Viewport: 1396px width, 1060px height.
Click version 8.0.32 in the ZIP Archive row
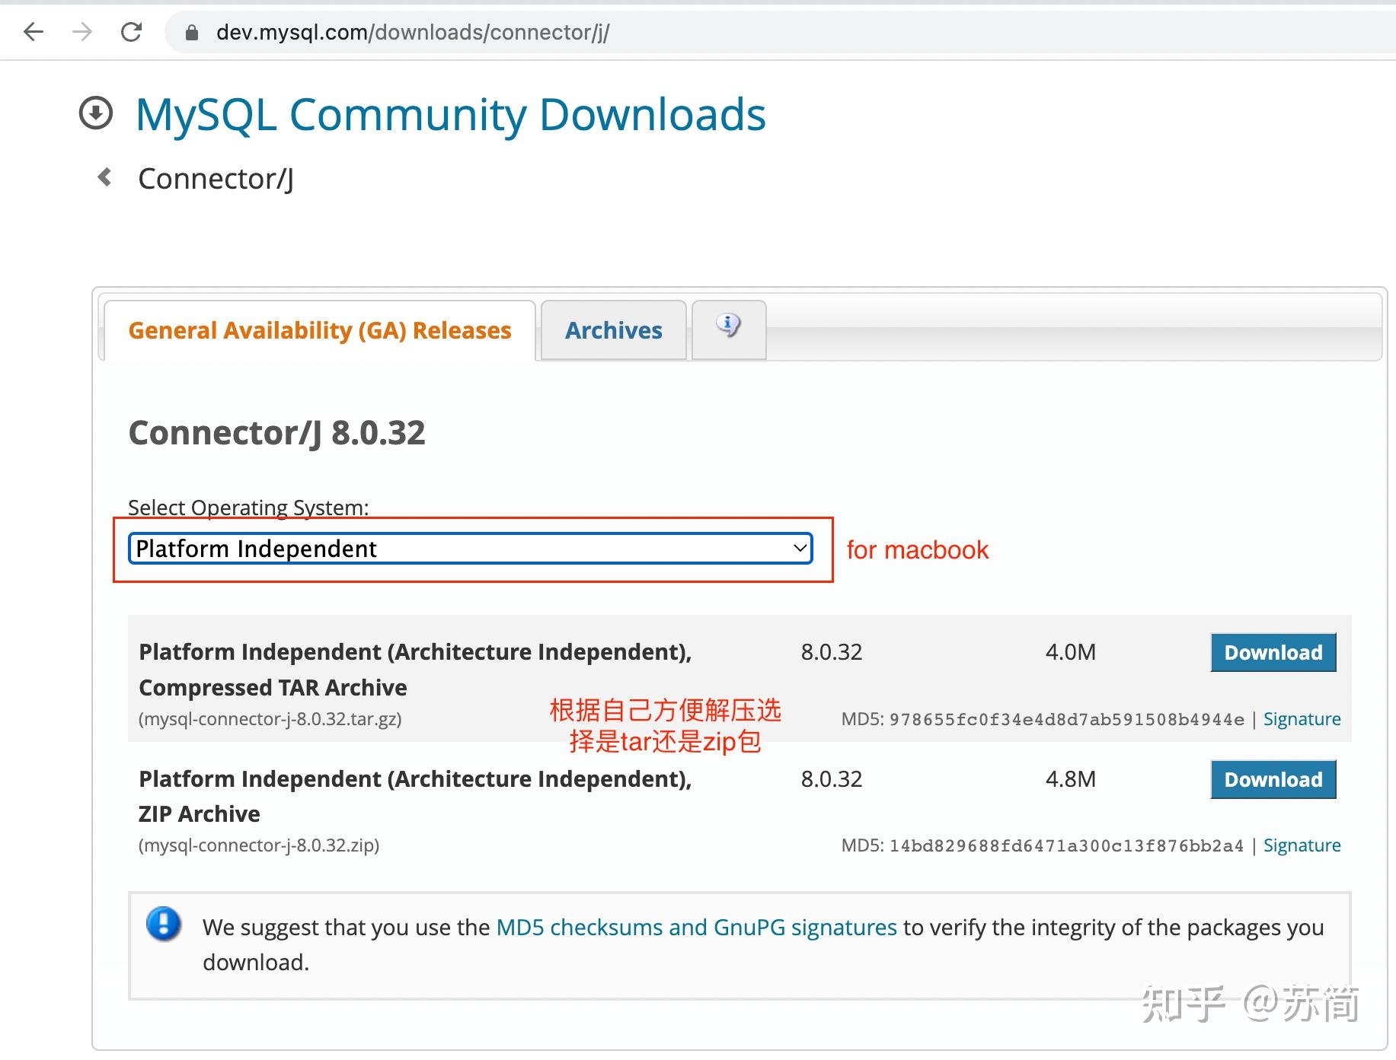832,779
